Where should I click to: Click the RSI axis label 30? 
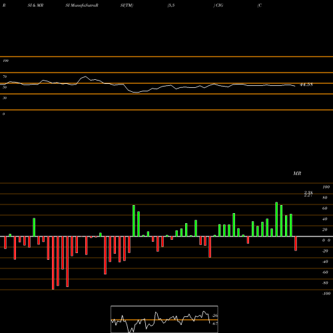click(x=5, y=98)
